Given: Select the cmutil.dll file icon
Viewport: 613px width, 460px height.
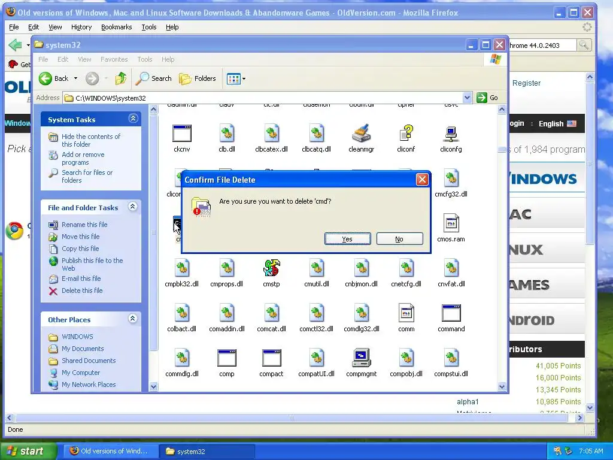Looking at the screenshot, I should coord(317,269).
